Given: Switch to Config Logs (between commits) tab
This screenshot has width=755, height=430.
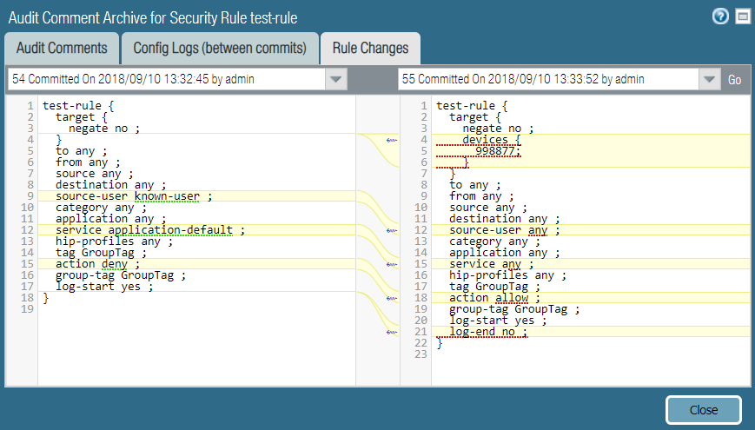Looking at the screenshot, I should tap(219, 49).
